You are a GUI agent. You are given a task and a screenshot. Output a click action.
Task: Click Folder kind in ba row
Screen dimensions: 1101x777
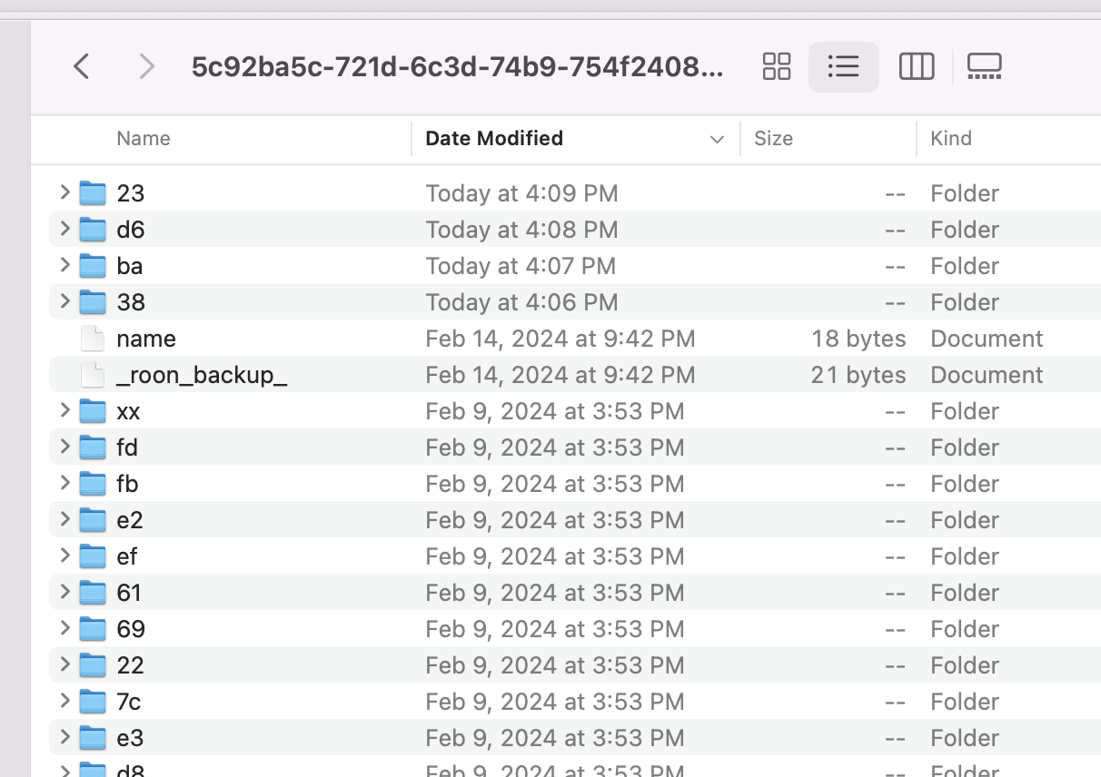[x=965, y=266]
